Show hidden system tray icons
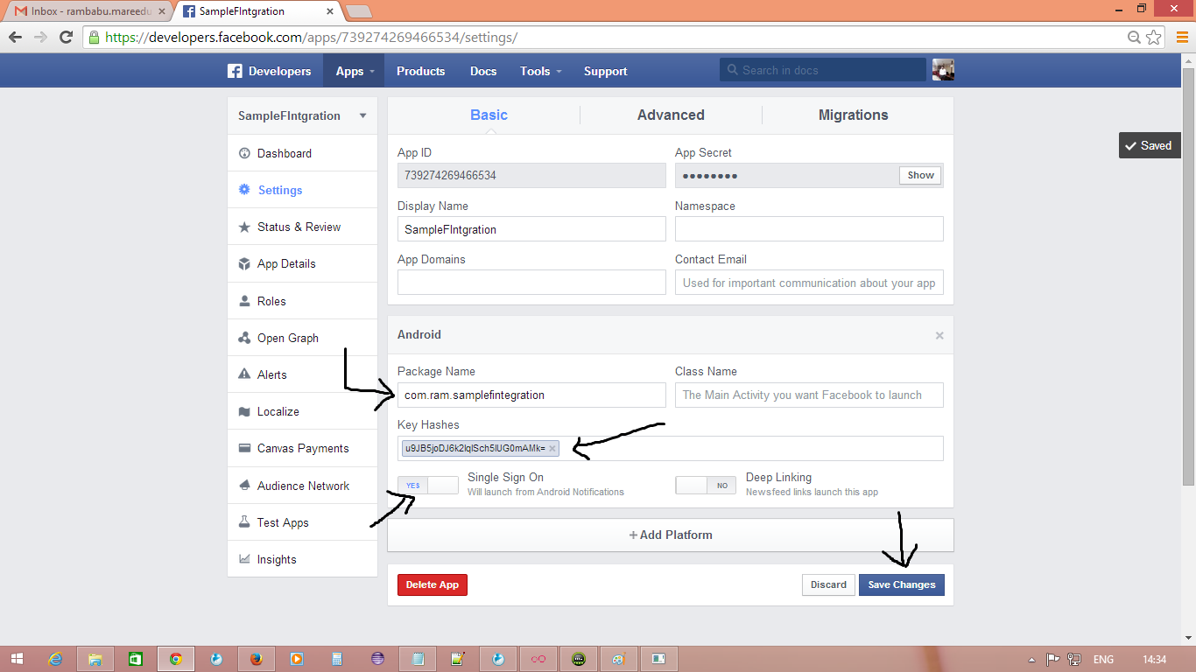1196x672 pixels. click(x=1032, y=659)
